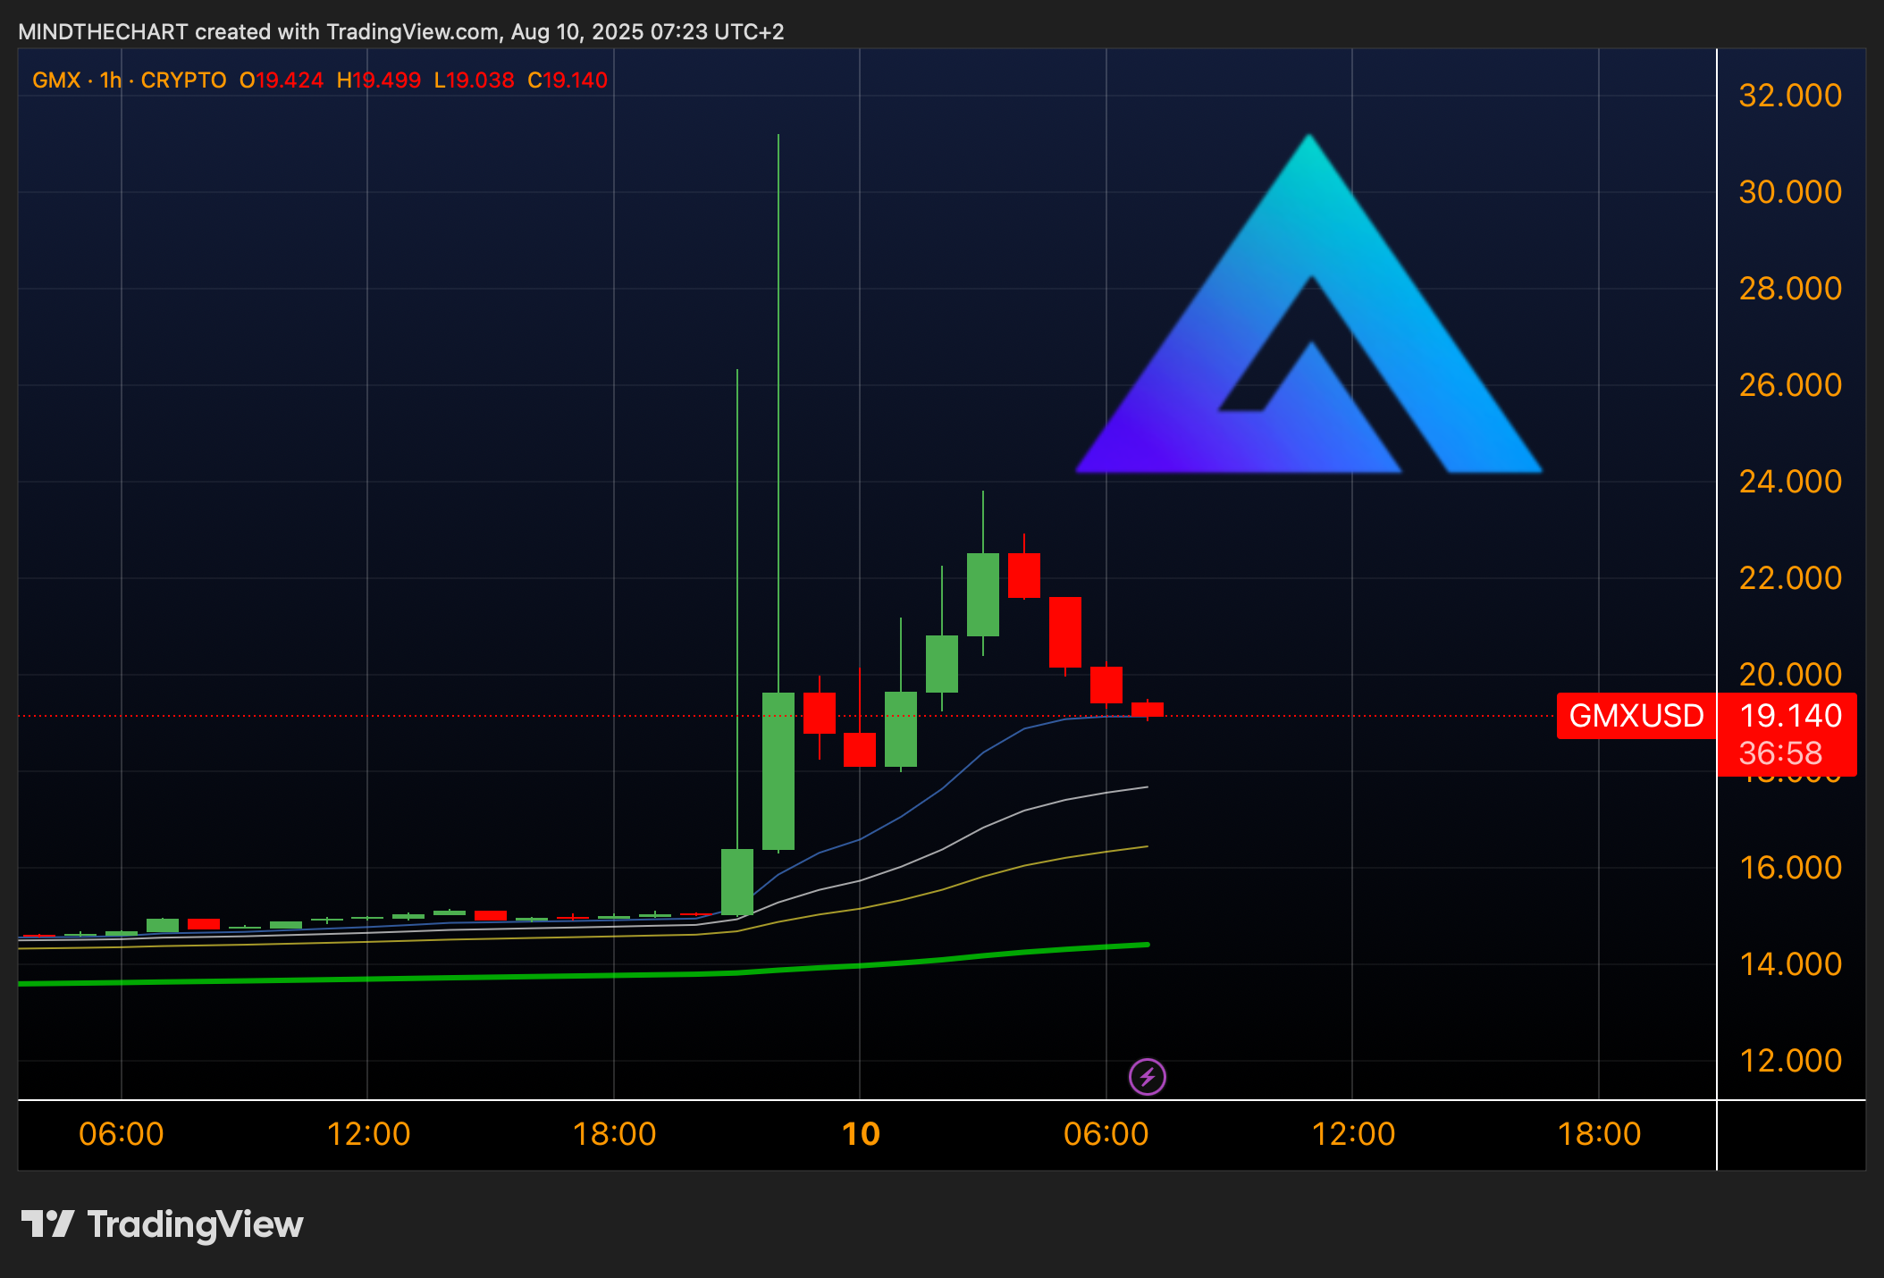Click the O19.424 open value
The image size is (1884, 1278).
click(281, 80)
